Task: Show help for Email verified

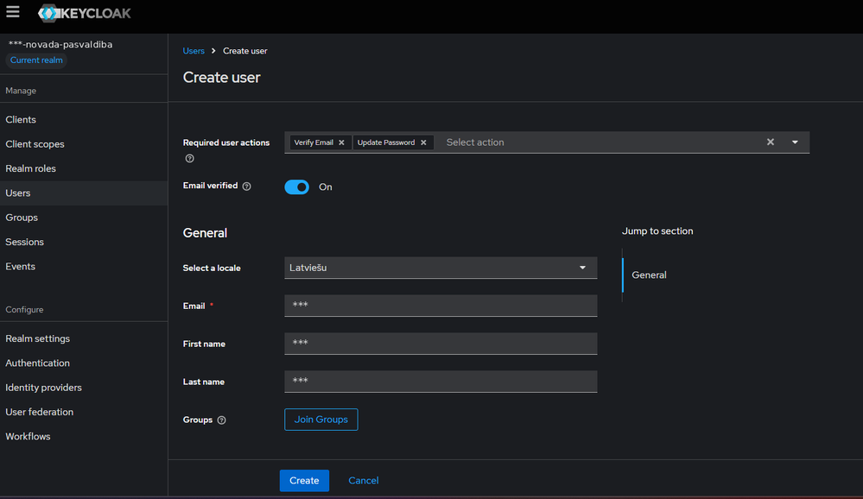Action: coord(246,186)
